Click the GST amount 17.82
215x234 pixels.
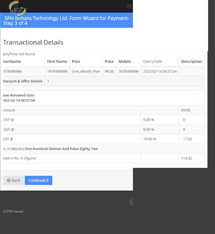187,139
